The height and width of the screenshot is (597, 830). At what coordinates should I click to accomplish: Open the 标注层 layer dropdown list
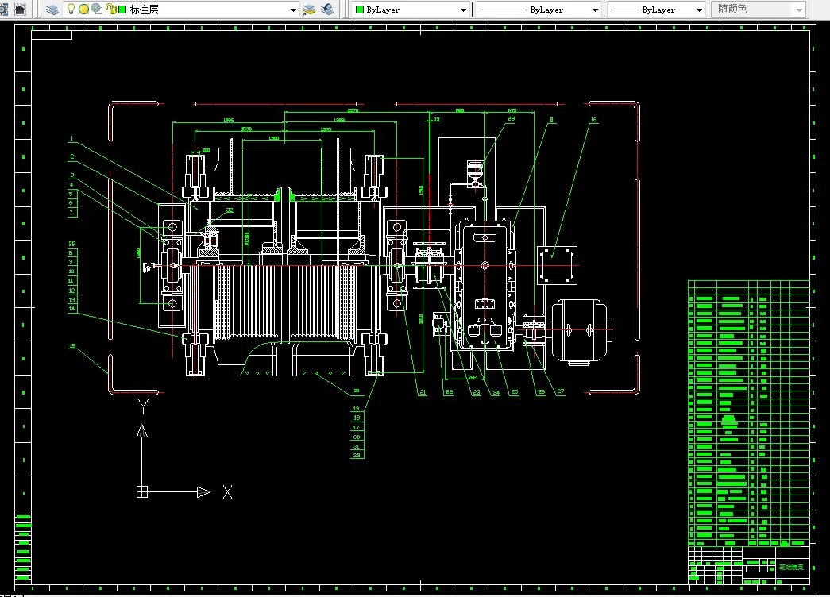tap(293, 10)
